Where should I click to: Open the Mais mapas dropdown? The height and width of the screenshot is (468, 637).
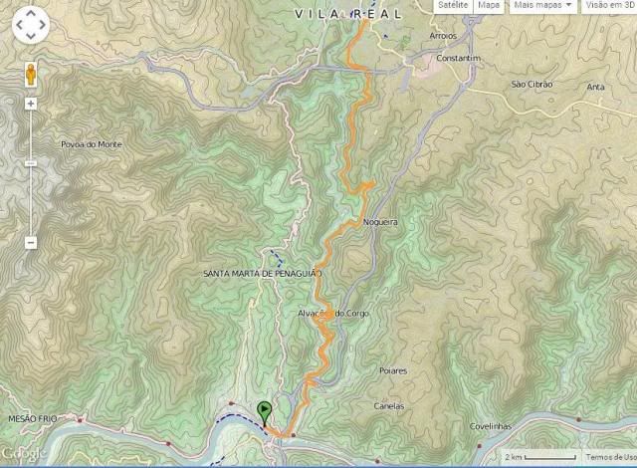[542, 5]
